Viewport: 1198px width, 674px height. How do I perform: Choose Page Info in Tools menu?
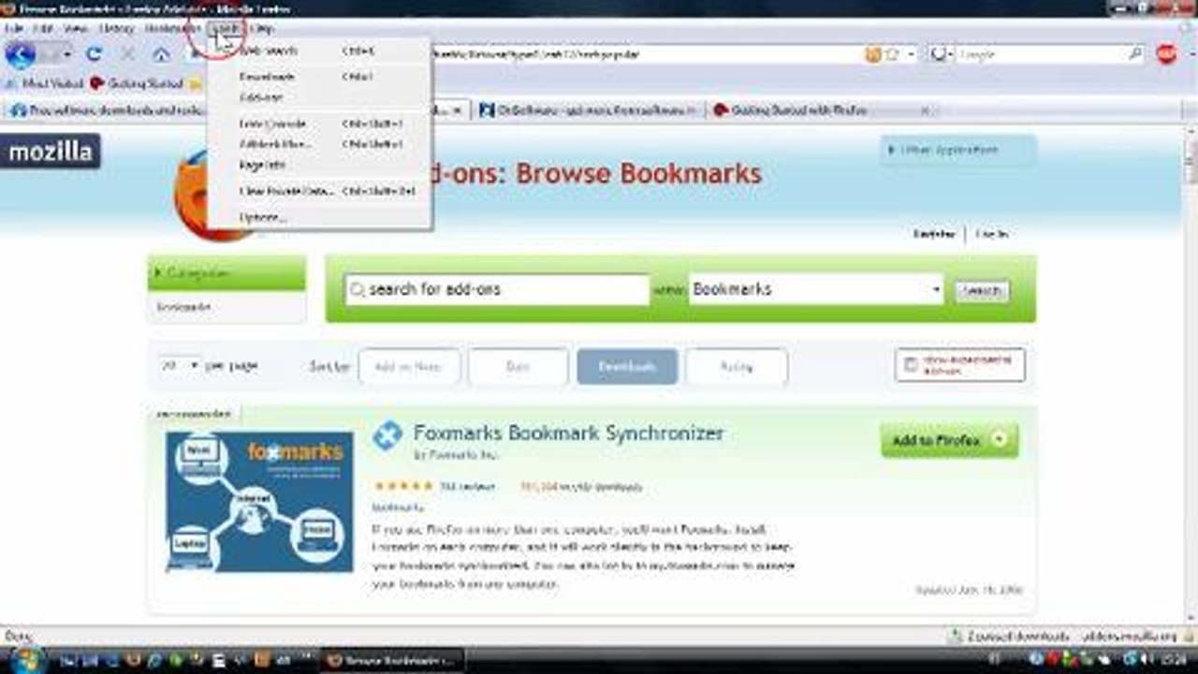point(319,165)
